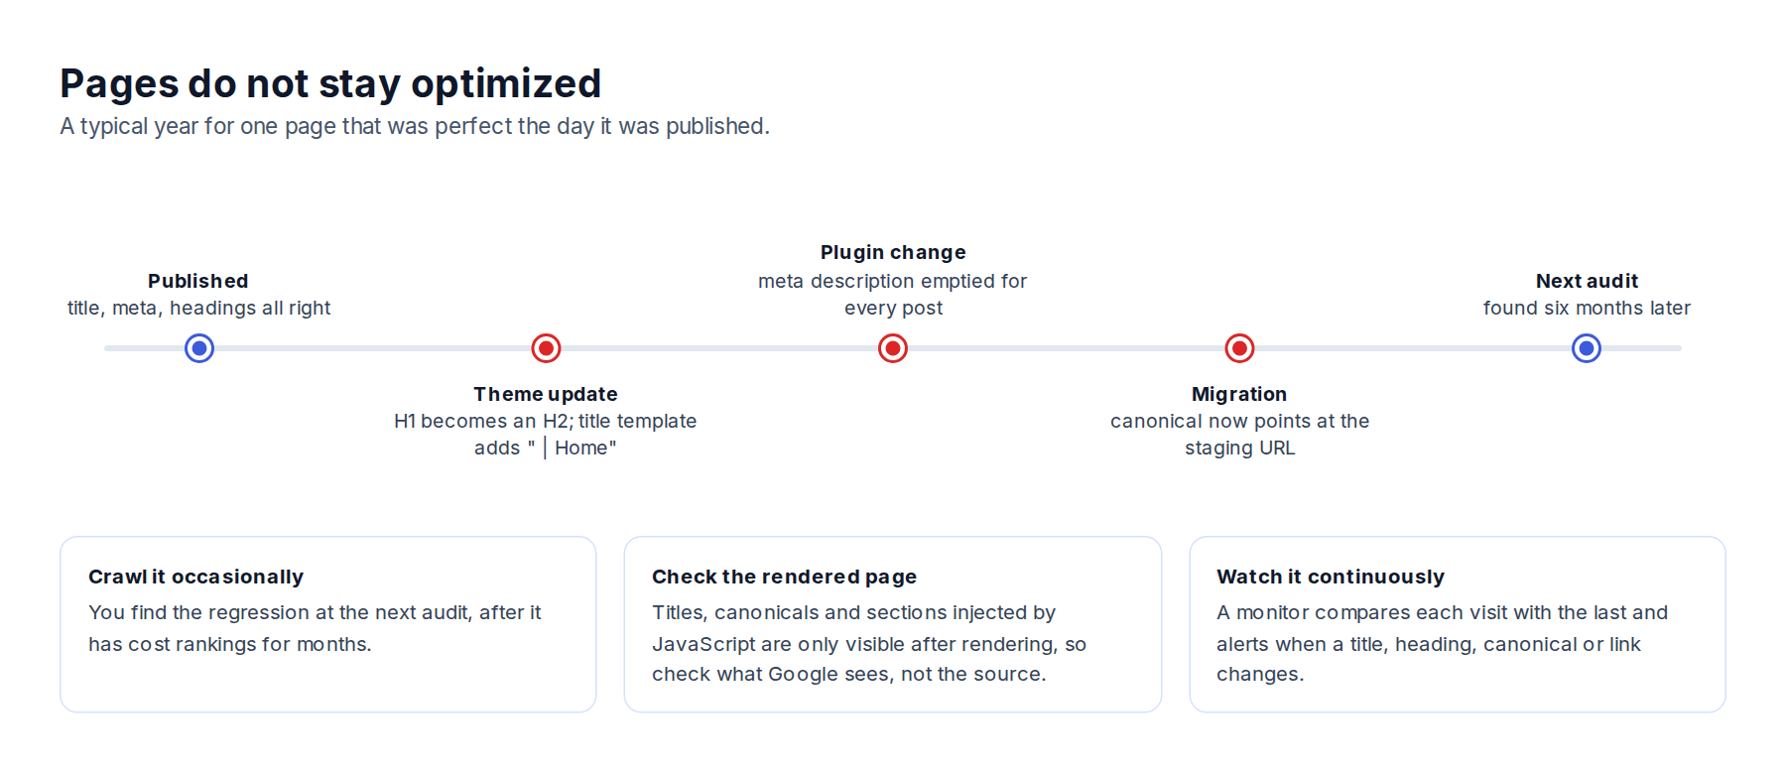Select the Theme update timeline dot
This screenshot has height=773, width=1786.
(546, 348)
